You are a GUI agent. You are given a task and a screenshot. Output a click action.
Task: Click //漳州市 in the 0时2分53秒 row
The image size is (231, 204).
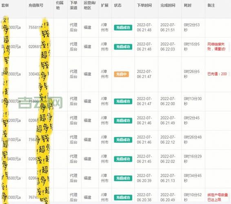pos(105,27)
